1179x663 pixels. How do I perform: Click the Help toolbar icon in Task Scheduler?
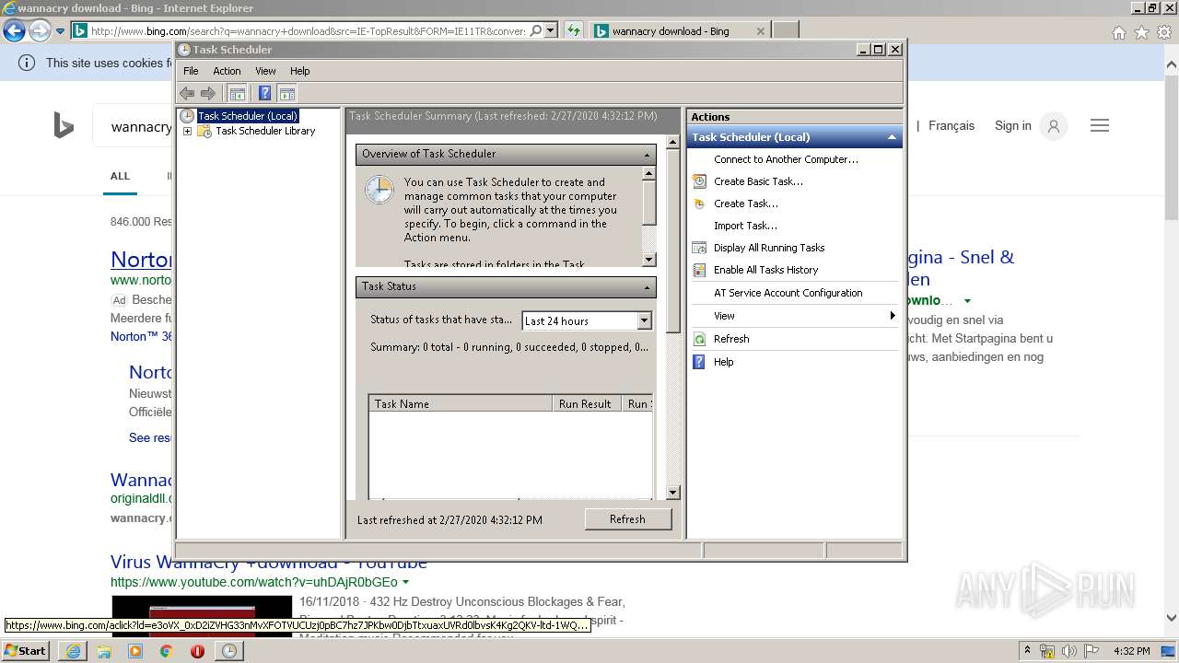pyautogui.click(x=265, y=93)
